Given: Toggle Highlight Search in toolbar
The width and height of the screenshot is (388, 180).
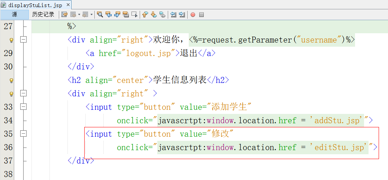Looking at the screenshot, I should [126, 15].
